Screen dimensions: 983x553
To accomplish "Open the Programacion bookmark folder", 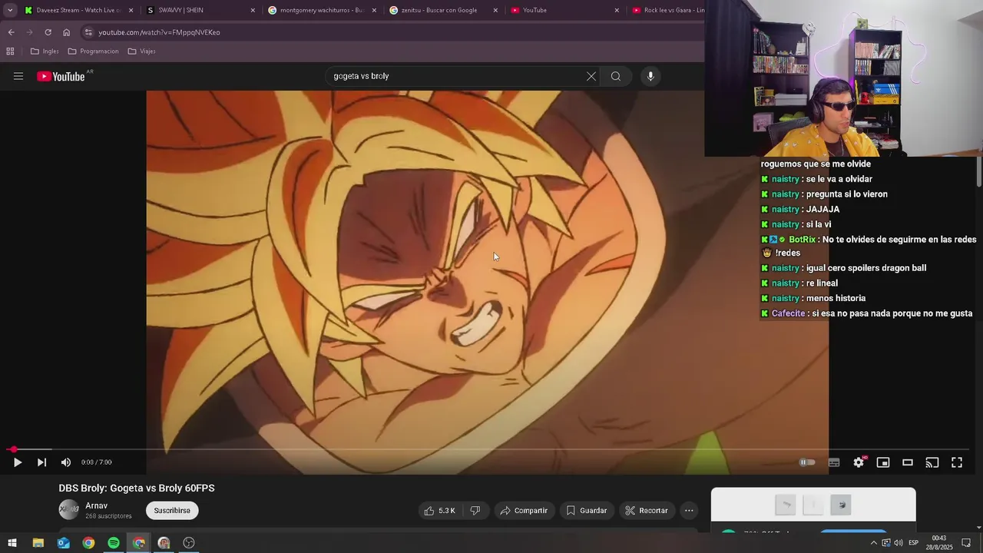I will pyautogui.click(x=93, y=51).
